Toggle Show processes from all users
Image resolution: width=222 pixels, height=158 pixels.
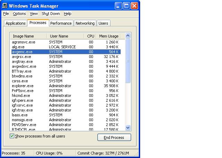12,136
